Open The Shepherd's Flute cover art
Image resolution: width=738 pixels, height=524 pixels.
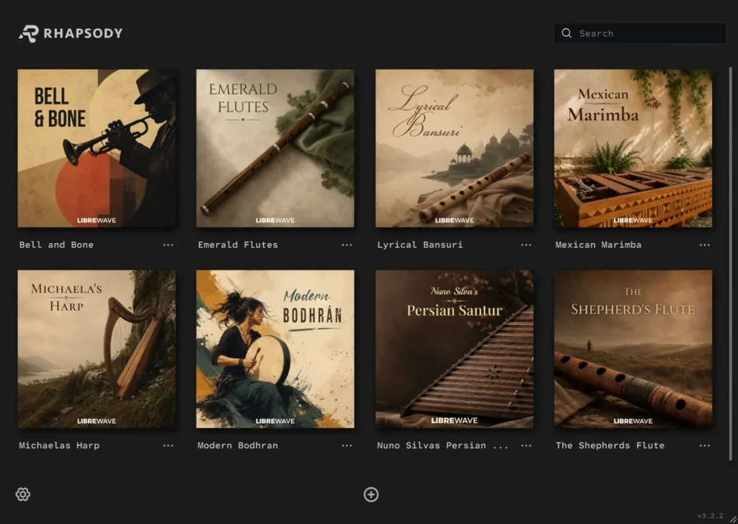[x=633, y=349]
